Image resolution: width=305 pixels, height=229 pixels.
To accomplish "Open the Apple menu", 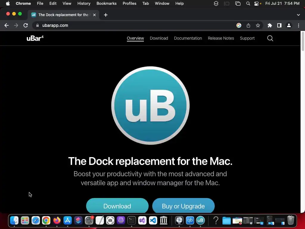I will pos(8,3).
